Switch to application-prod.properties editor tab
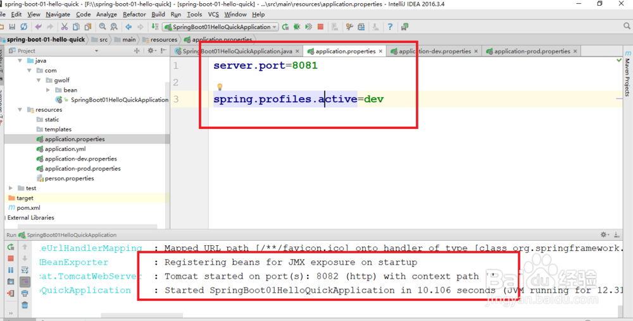 click(532, 51)
